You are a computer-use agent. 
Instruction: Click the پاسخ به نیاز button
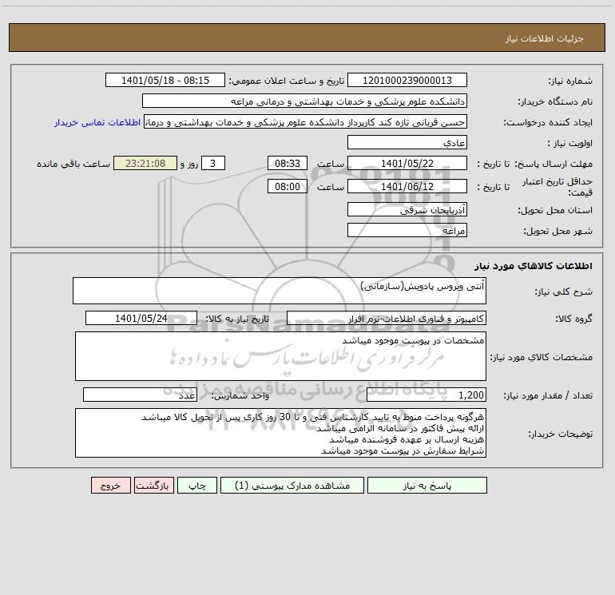pos(427,486)
